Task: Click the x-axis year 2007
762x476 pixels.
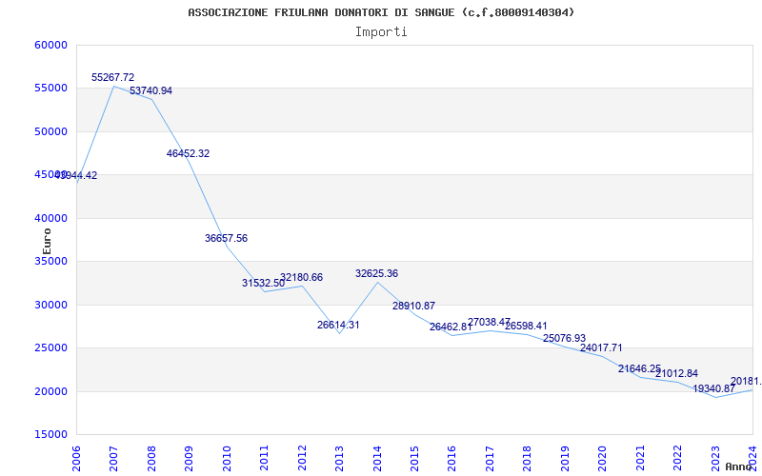Action: pos(113,459)
